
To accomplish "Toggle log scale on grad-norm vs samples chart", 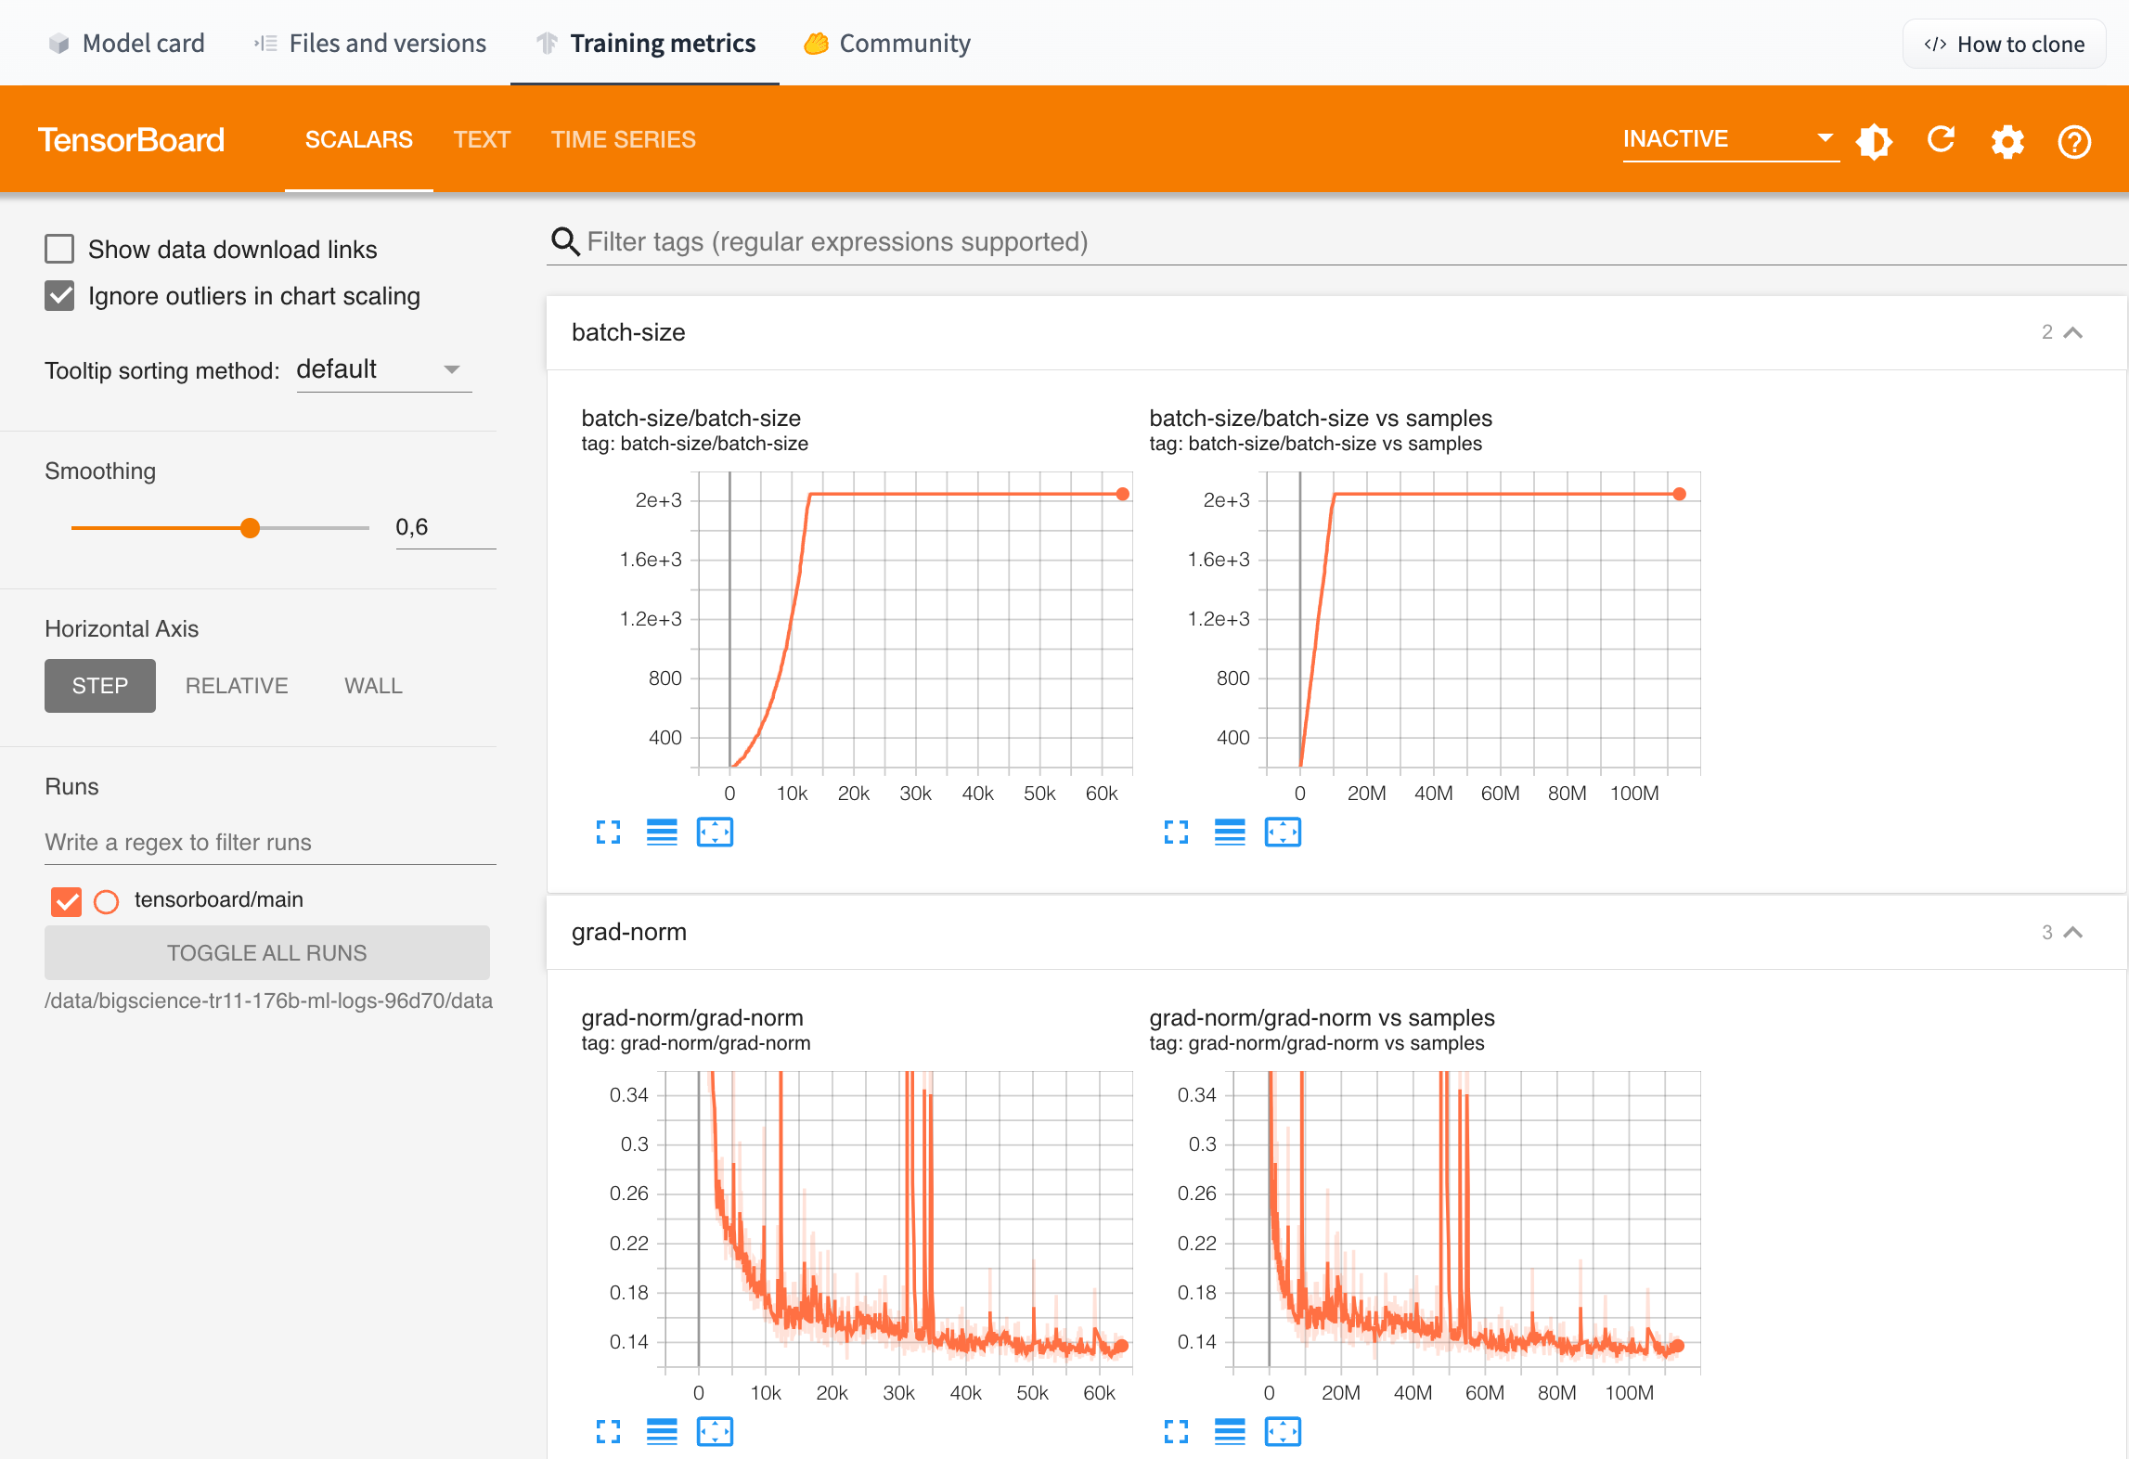I will 1230,1432.
